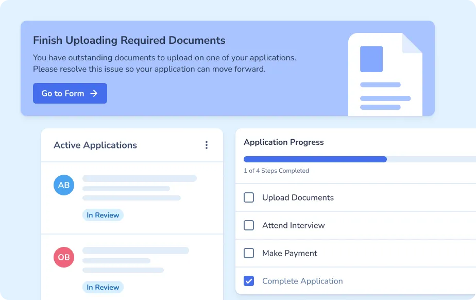Click the document illustration in the banner
Screen dimensions: 476x300
385,74
